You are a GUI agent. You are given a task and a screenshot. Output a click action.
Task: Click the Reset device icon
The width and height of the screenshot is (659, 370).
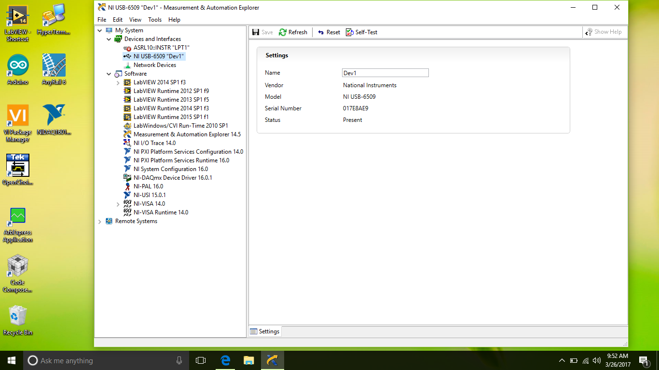[x=321, y=32]
